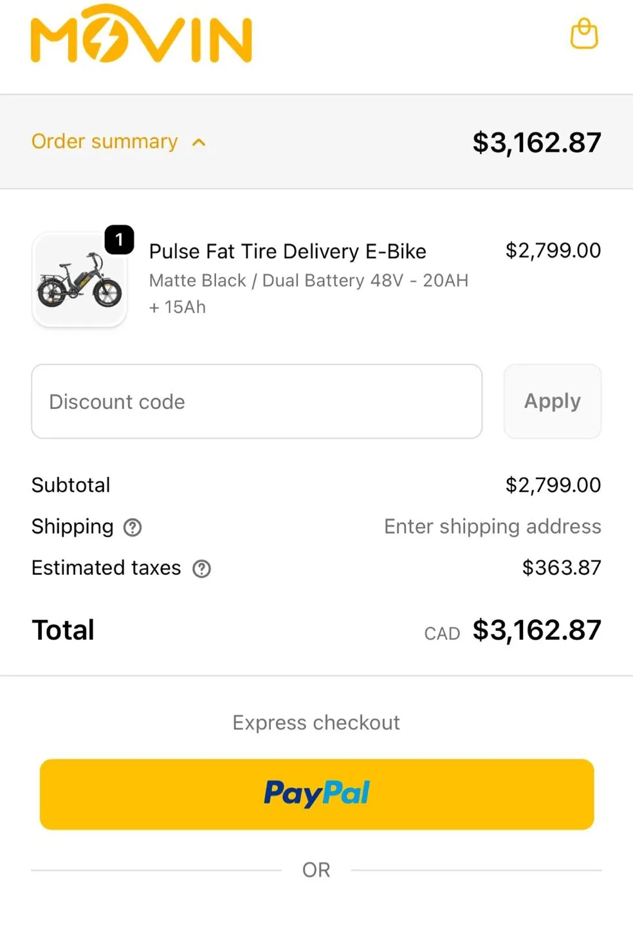Click the item price $2,799.00 beside the product
Image resolution: width=633 pixels, height=927 pixels.
coord(553,250)
